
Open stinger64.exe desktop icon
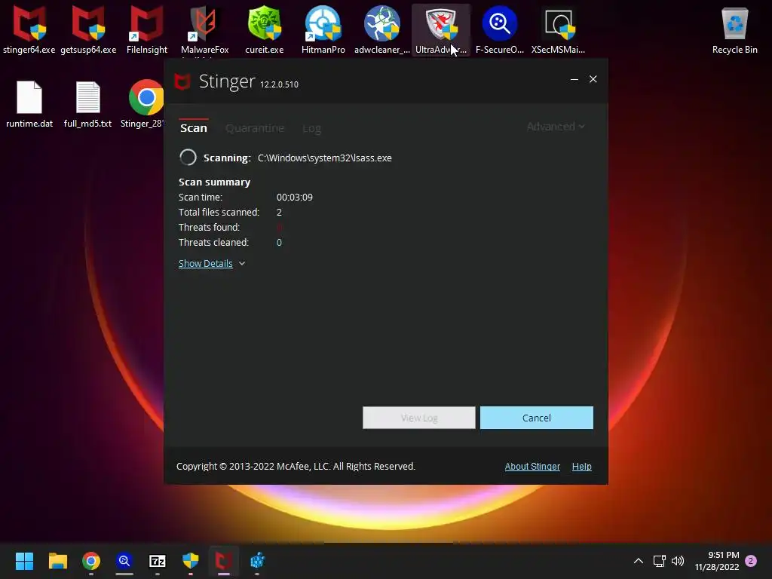tap(29, 29)
